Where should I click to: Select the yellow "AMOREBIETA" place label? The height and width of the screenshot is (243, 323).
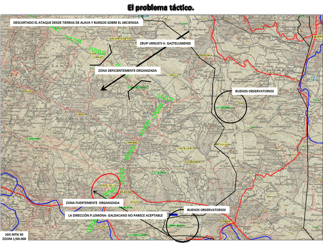pos(226,222)
